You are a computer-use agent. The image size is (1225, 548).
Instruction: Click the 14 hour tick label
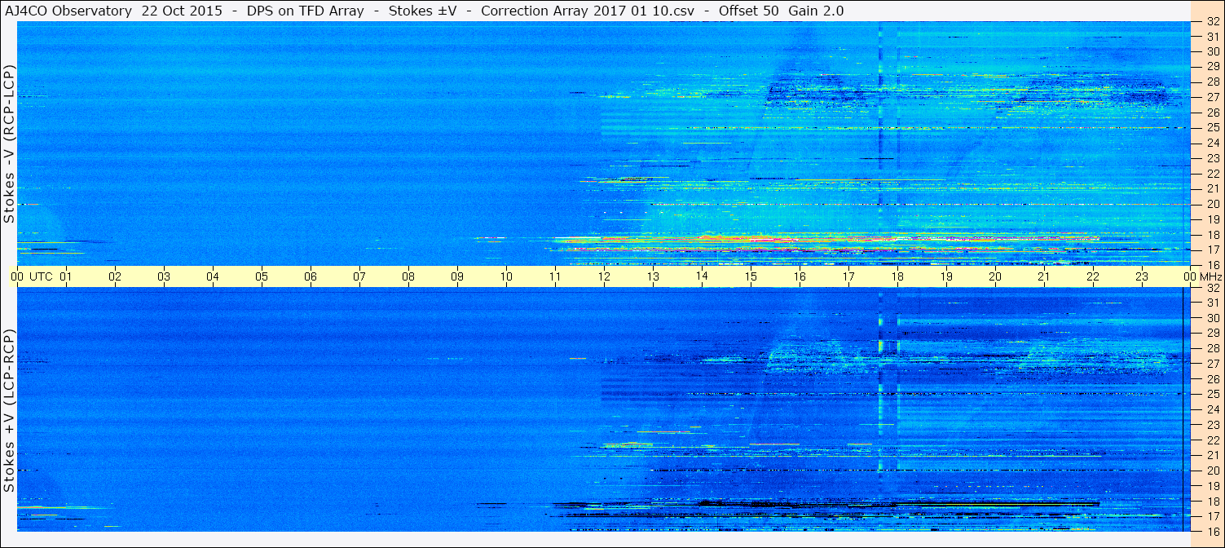click(x=702, y=276)
